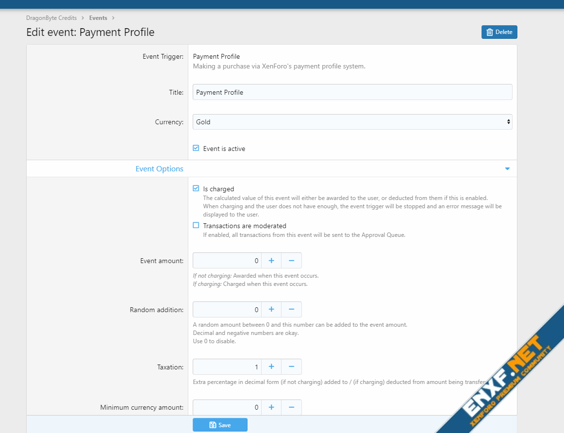Screen dimensions: 564x433
Task: Delete this event
Action: [x=499, y=32]
